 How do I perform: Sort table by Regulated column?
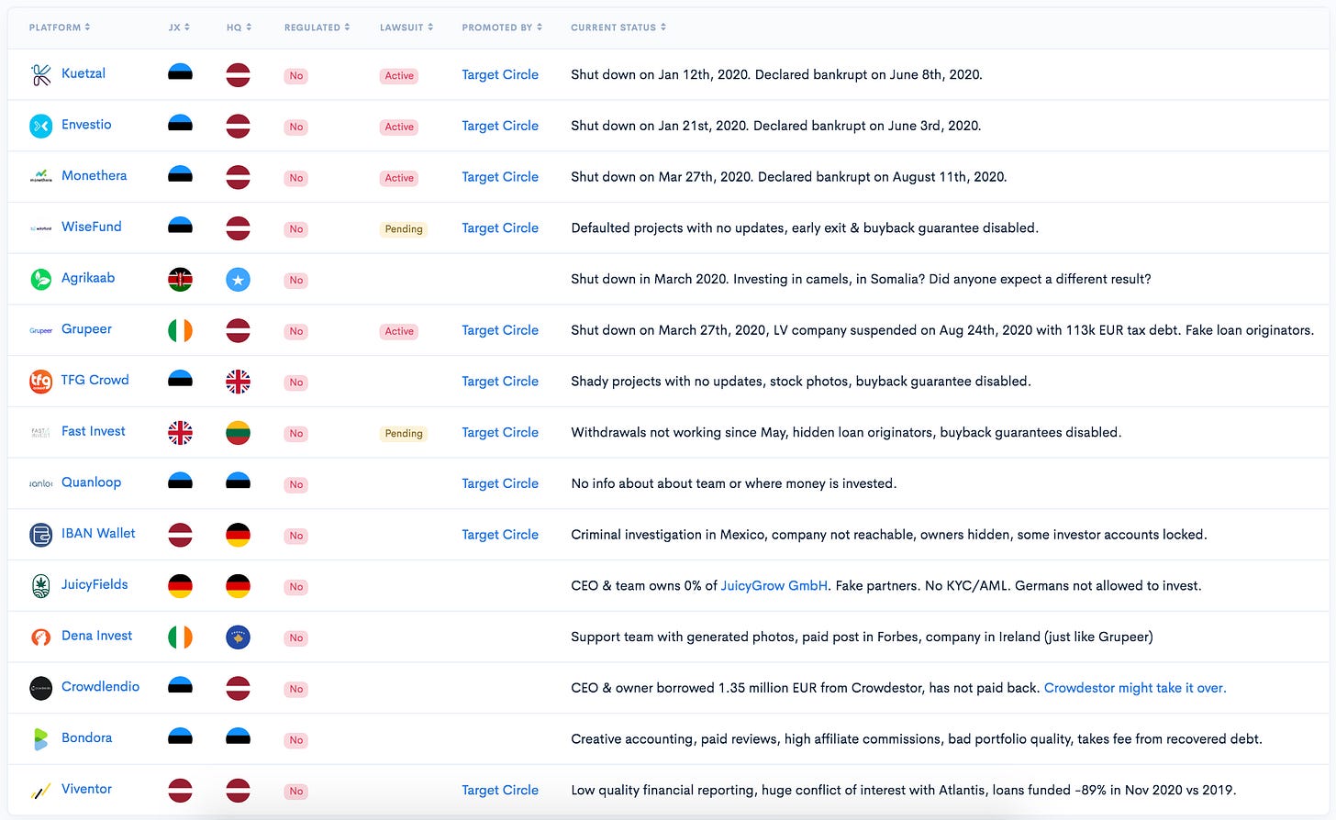[317, 28]
